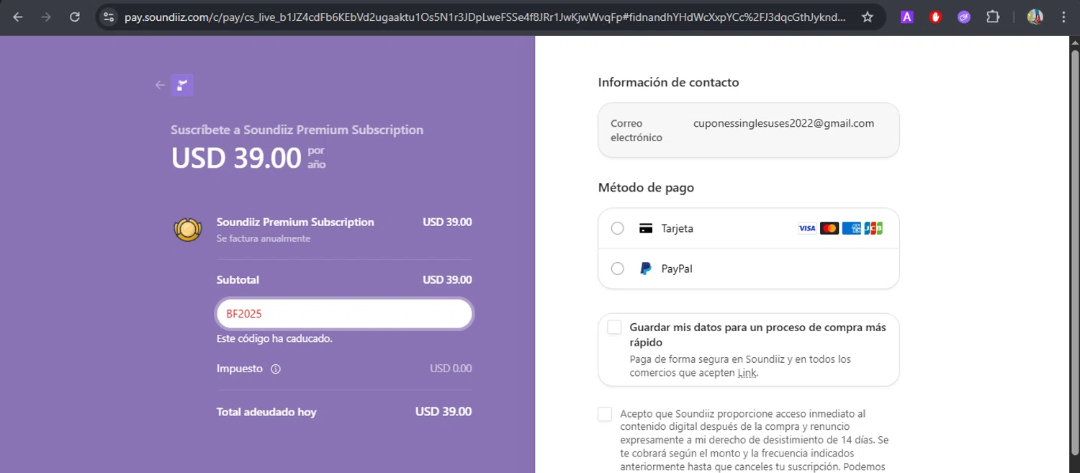1080x473 pixels.
Task: Select the Tarjeta payment option
Action: tap(617, 228)
